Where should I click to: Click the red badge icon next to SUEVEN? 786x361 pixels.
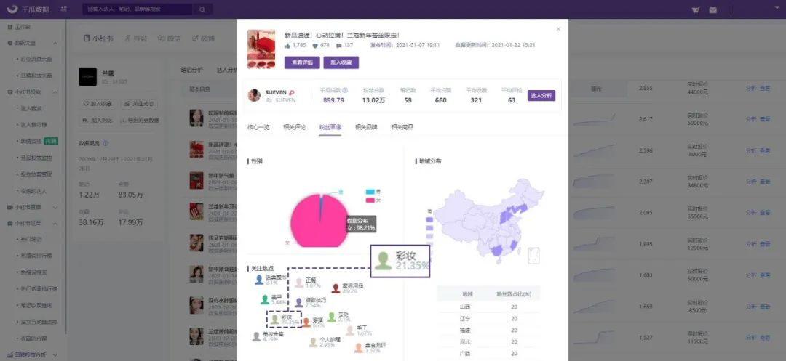pos(292,92)
